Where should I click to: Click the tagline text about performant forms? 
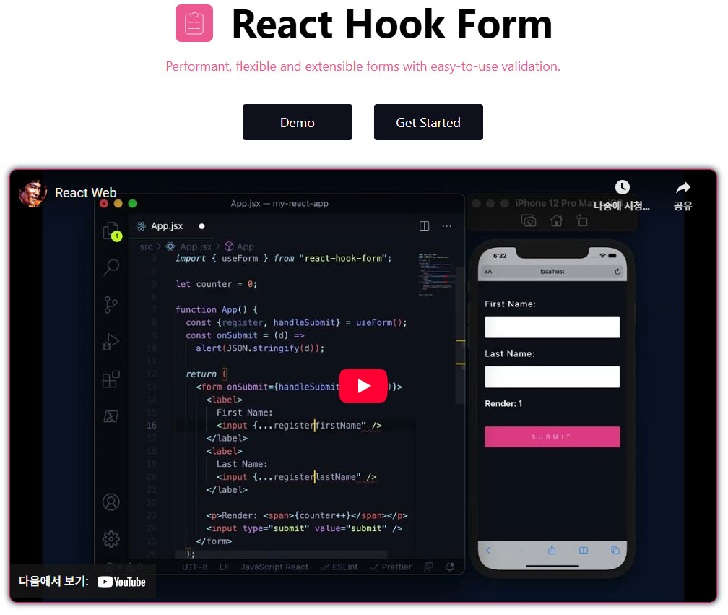tap(363, 66)
